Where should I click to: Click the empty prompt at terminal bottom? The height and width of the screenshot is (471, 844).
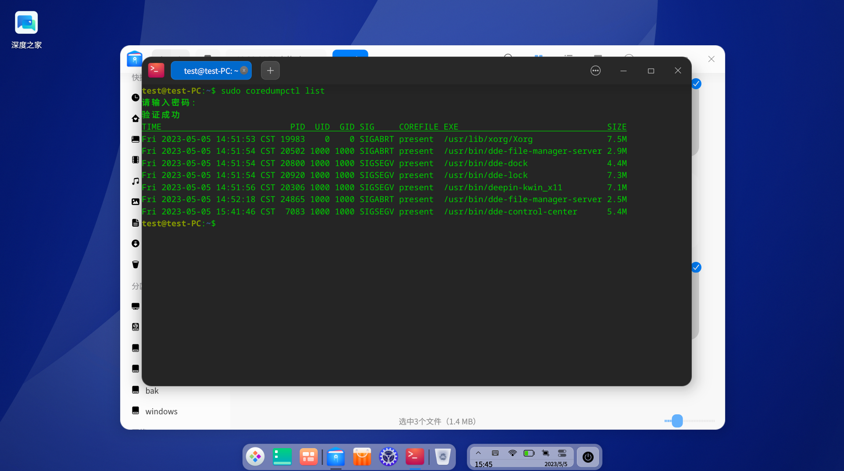(179, 223)
